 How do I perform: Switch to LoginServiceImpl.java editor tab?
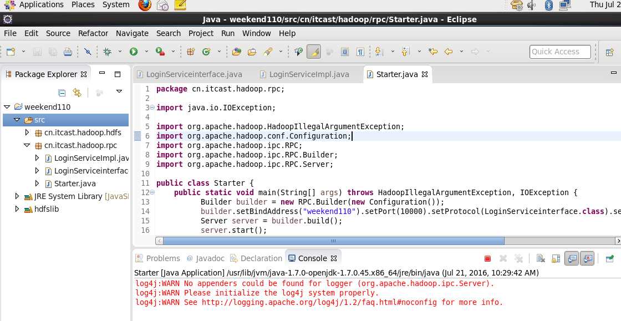tap(304, 74)
